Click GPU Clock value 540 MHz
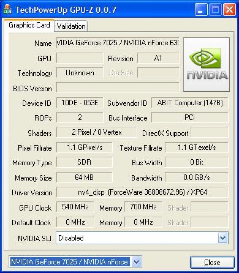239x273 pixels. coord(75,207)
